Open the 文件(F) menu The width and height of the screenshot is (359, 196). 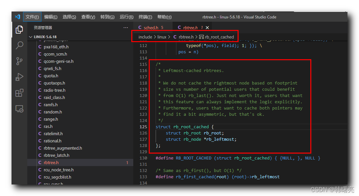click(x=32, y=17)
